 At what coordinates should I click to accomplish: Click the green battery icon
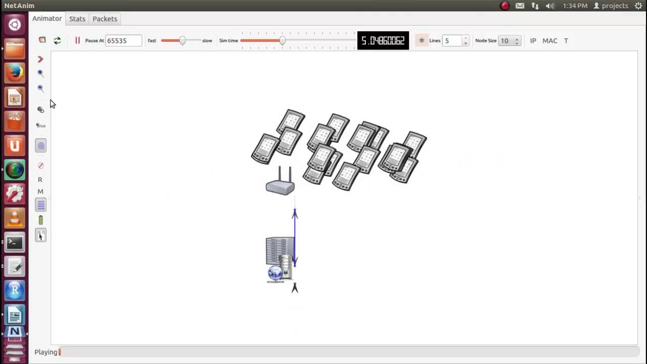click(x=41, y=220)
